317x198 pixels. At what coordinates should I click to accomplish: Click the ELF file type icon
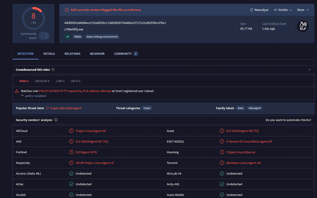(303, 26)
